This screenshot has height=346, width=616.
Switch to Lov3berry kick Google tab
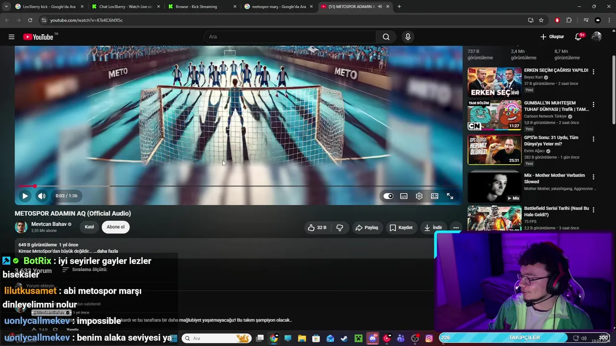49,7
